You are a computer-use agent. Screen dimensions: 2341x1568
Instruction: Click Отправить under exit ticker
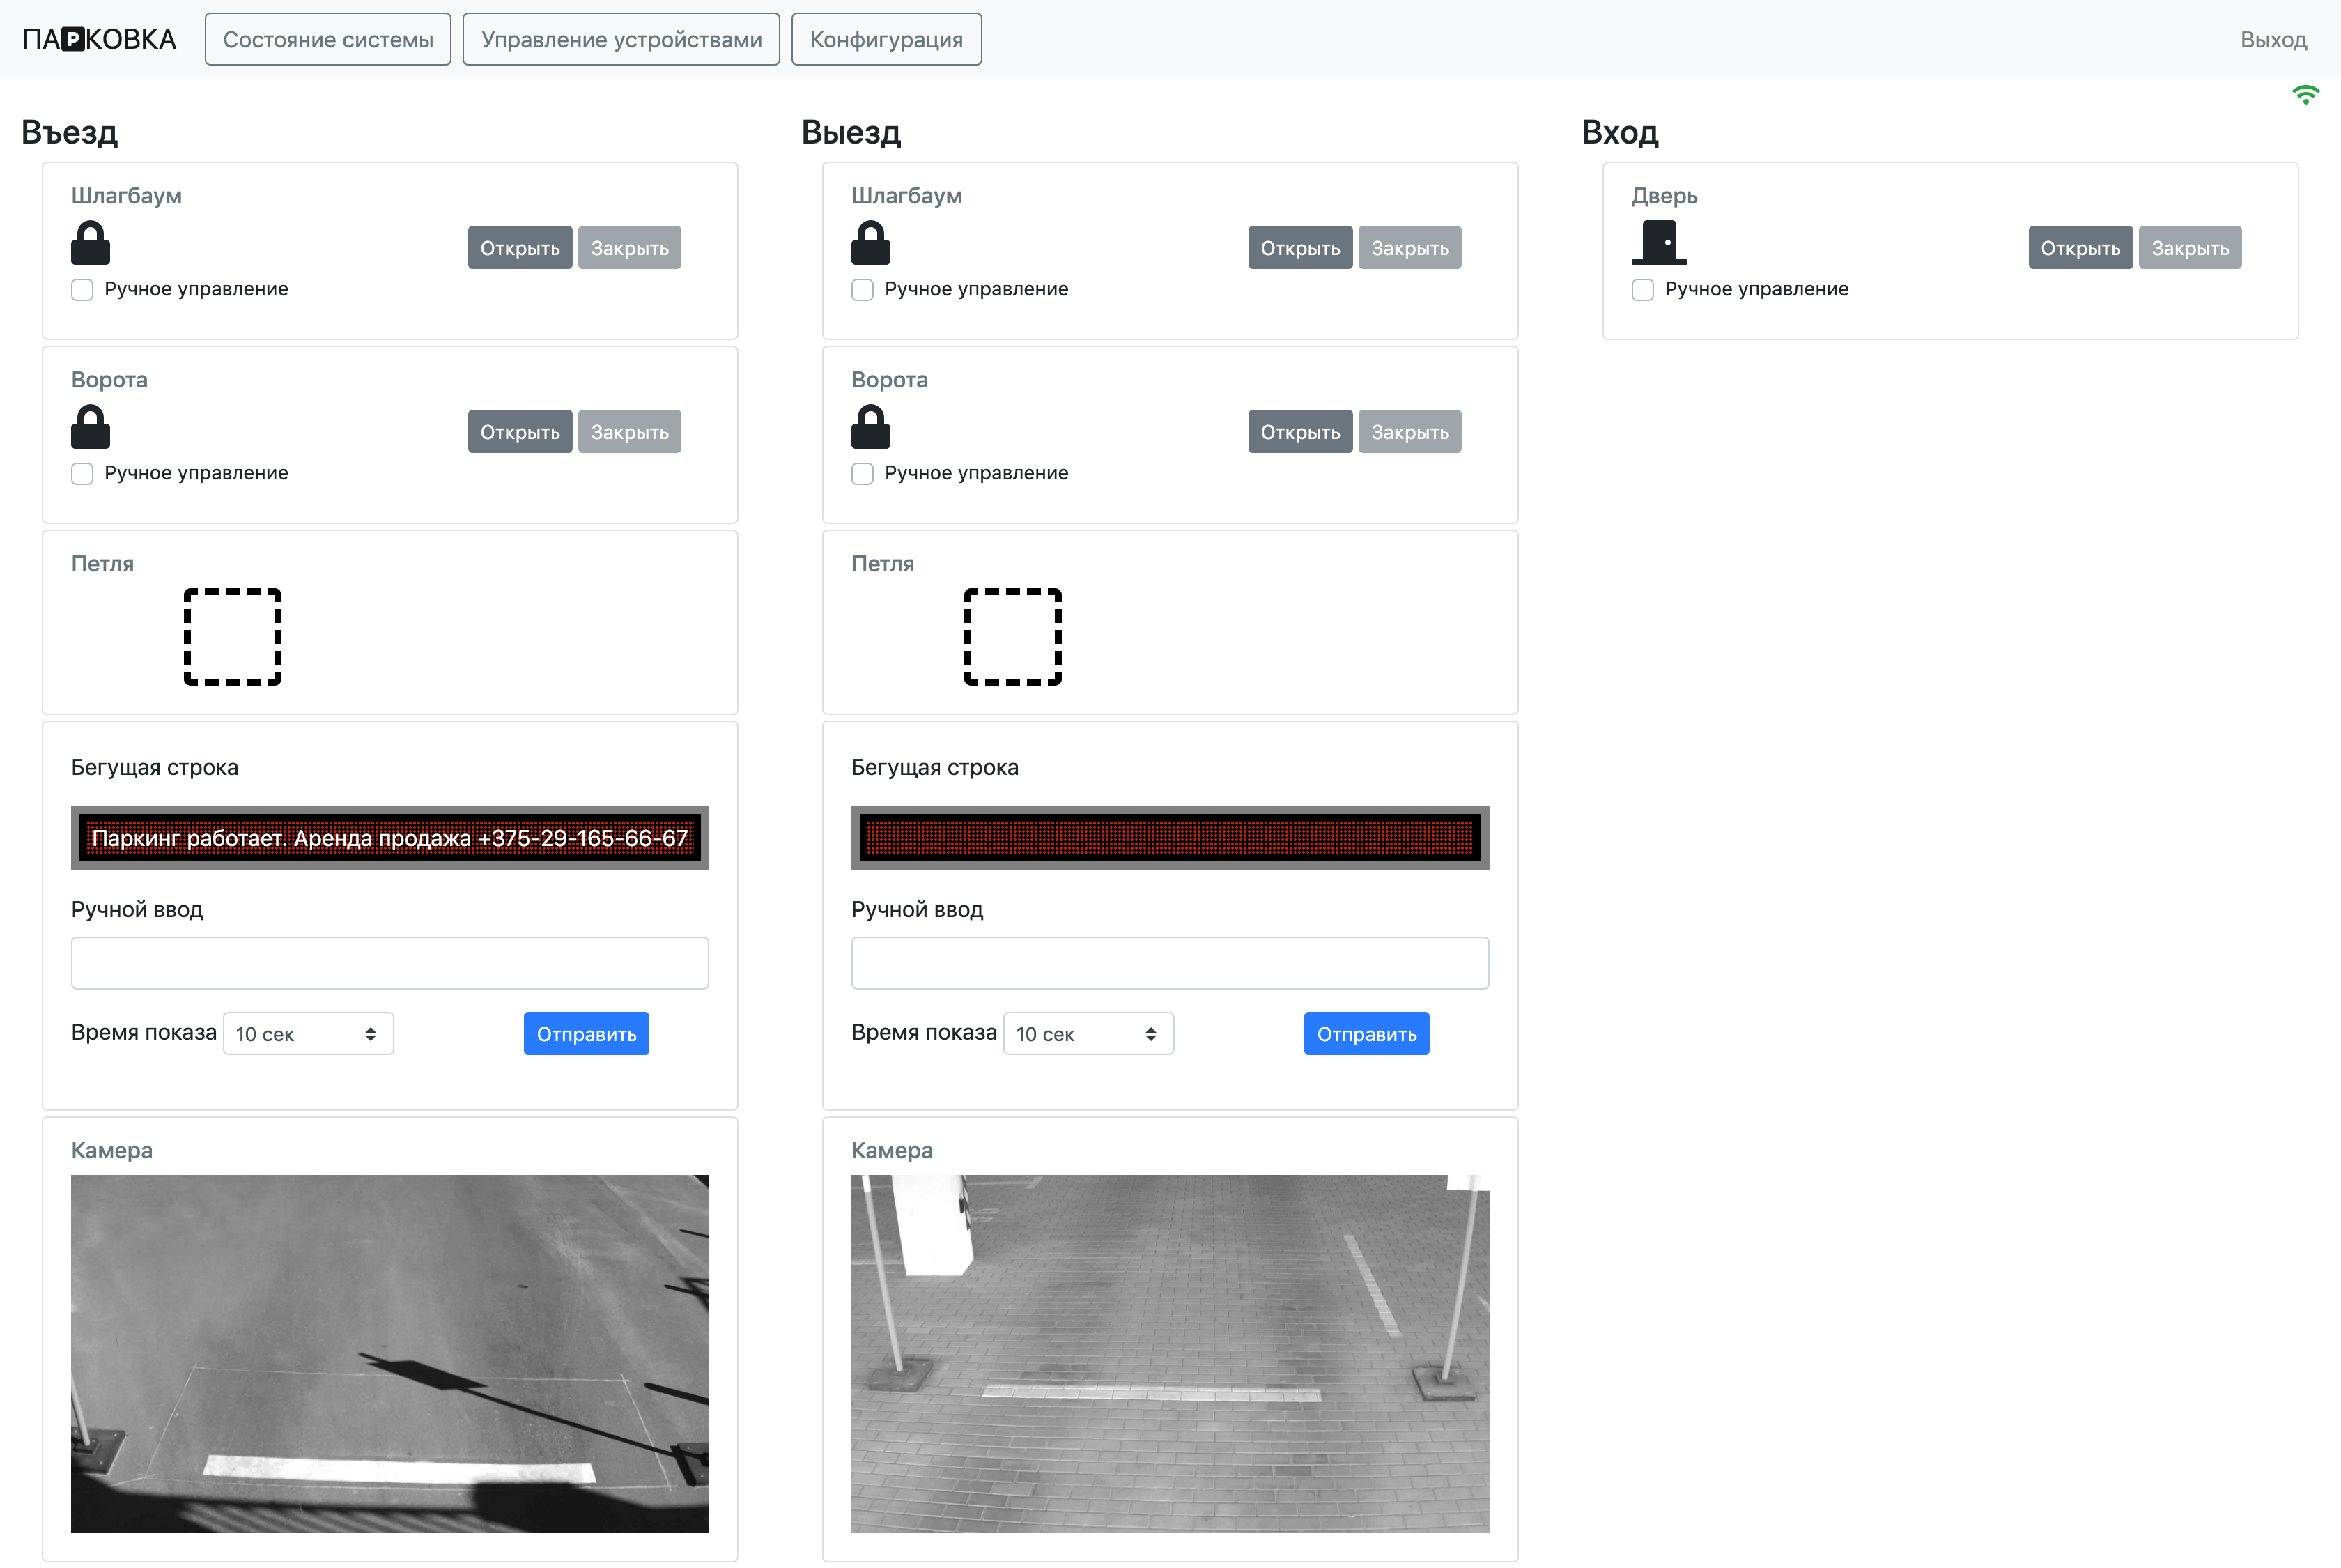pyautogui.click(x=1366, y=1034)
